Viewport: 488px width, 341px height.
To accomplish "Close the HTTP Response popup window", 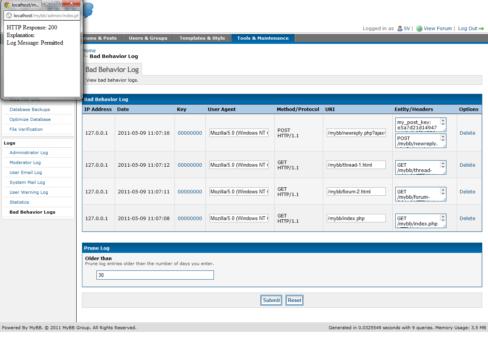I will [x=71, y=3].
